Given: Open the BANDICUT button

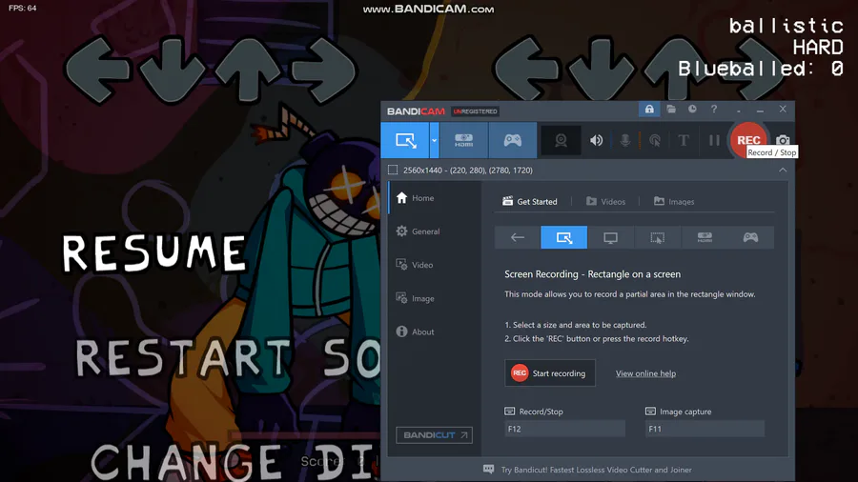Looking at the screenshot, I should pos(434,435).
